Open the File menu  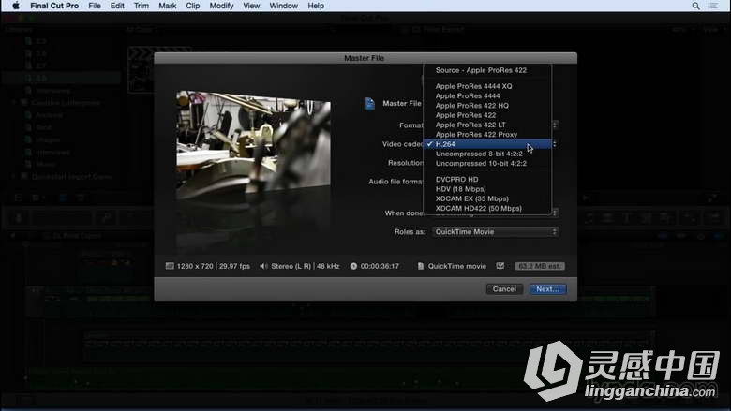(95, 6)
